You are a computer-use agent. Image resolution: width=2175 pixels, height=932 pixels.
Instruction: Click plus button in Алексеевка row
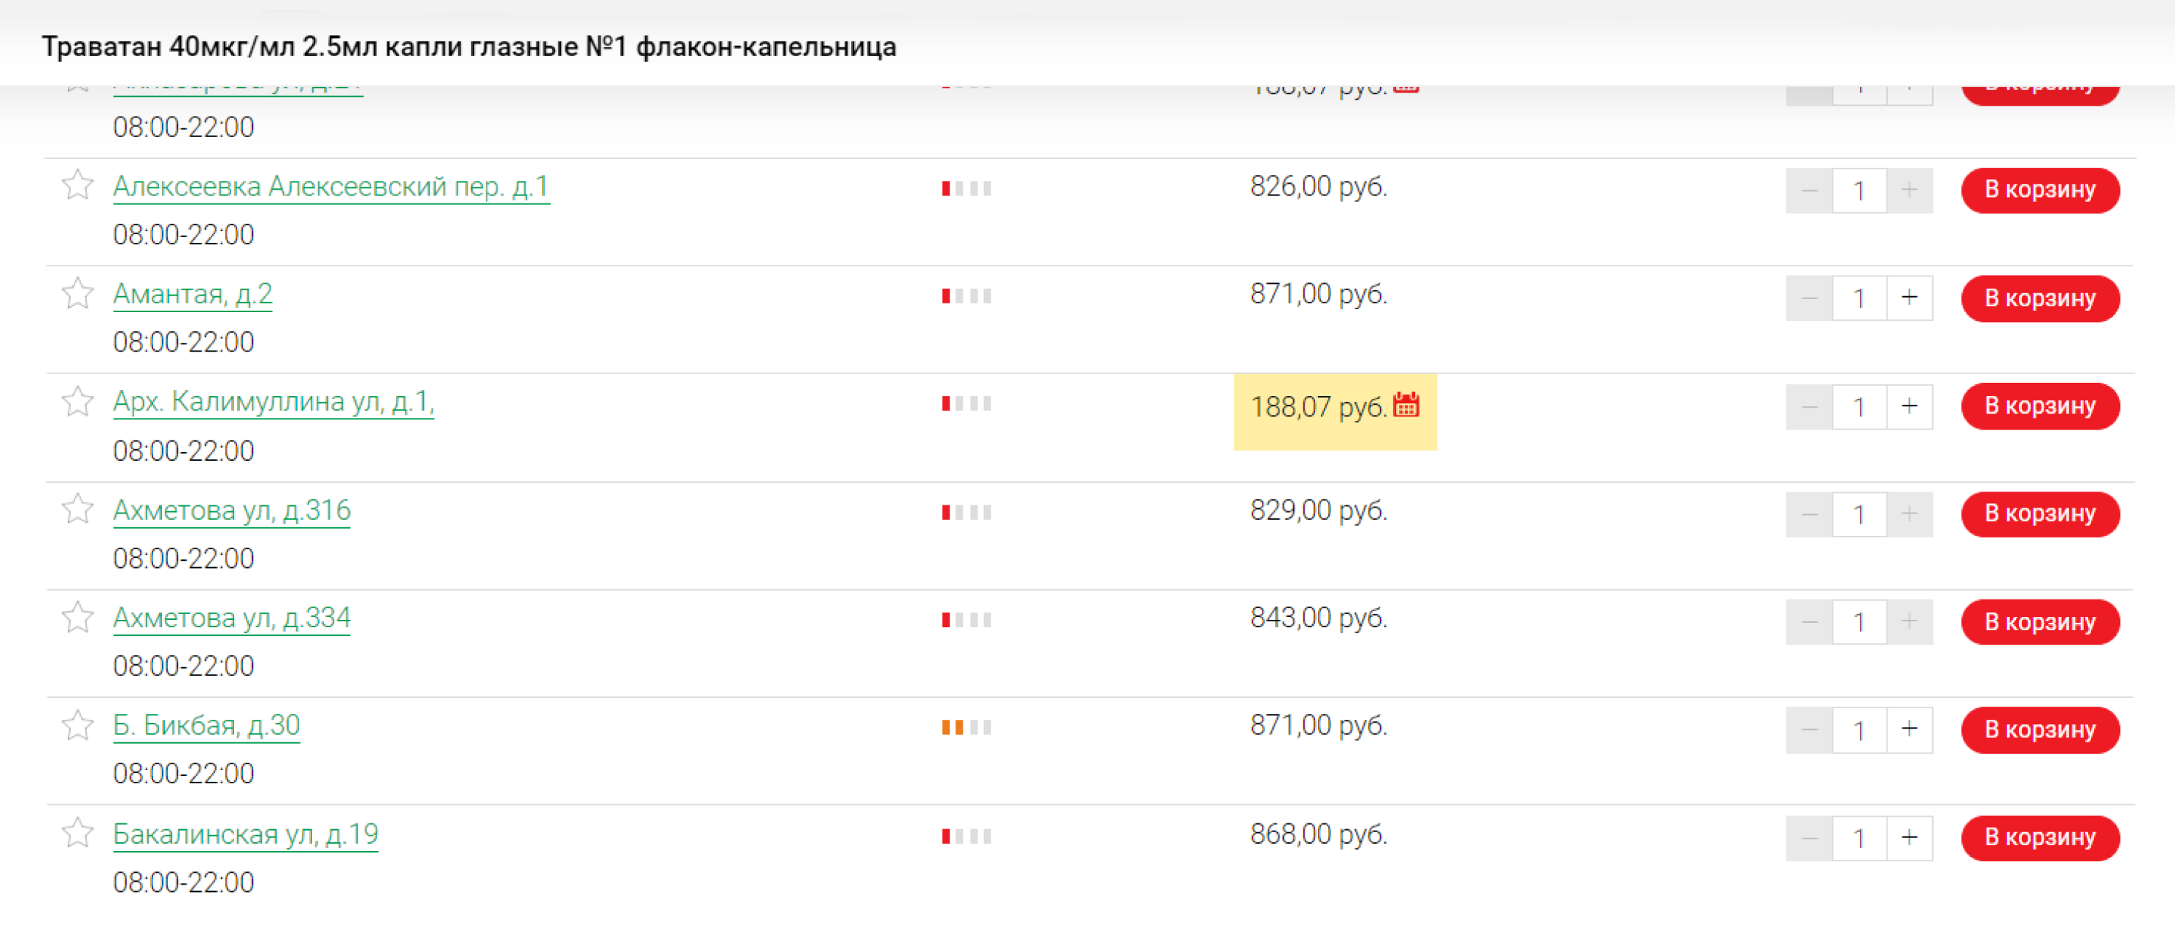click(1909, 190)
